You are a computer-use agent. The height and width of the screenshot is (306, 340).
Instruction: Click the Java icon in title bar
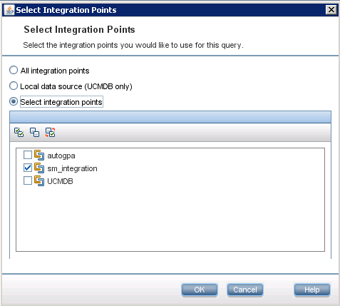coord(9,10)
